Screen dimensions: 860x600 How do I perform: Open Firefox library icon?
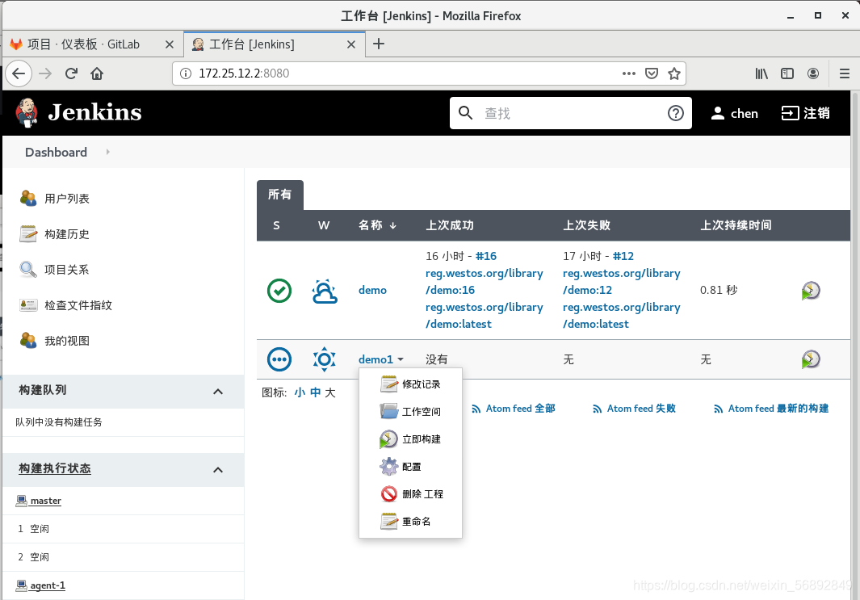[x=761, y=73]
